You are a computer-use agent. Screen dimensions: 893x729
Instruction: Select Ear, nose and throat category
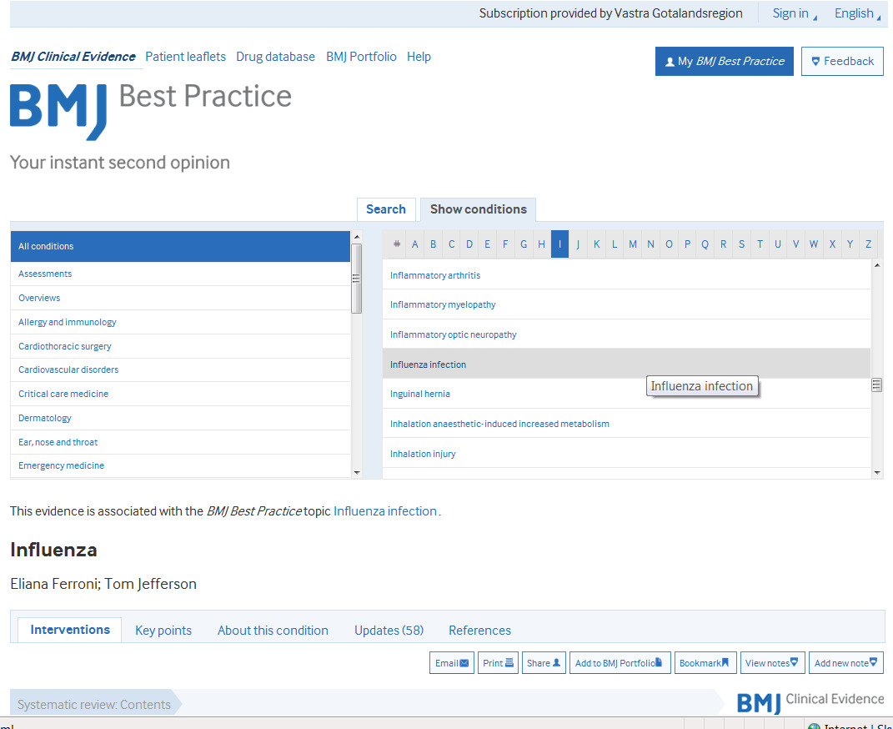click(181, 443)
